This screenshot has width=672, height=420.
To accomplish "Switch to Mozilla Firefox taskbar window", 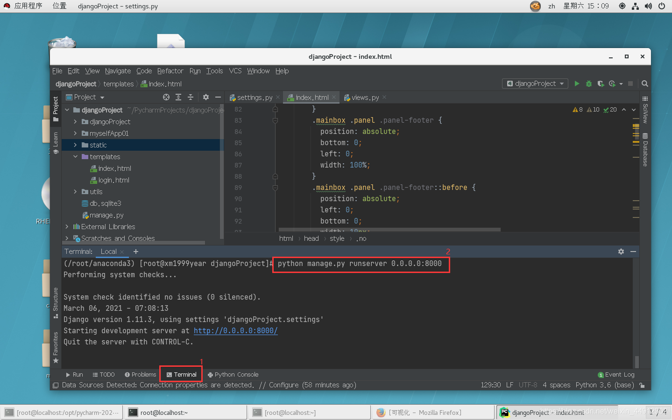I will coord(433,413).
